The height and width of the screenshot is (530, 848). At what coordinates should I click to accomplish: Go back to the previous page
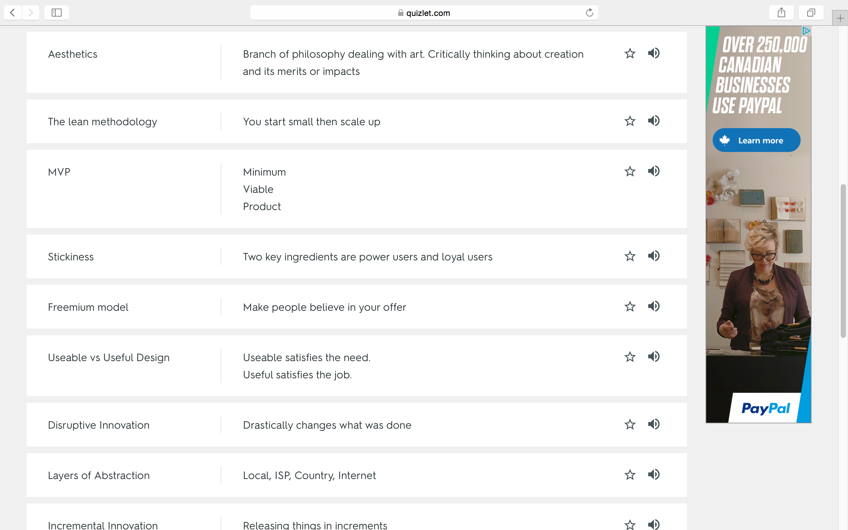[x=13, y=13]
